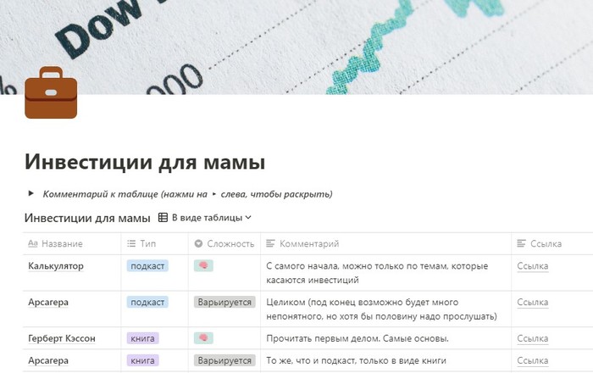Click comment То же, что и подкаст

[356, 360]
